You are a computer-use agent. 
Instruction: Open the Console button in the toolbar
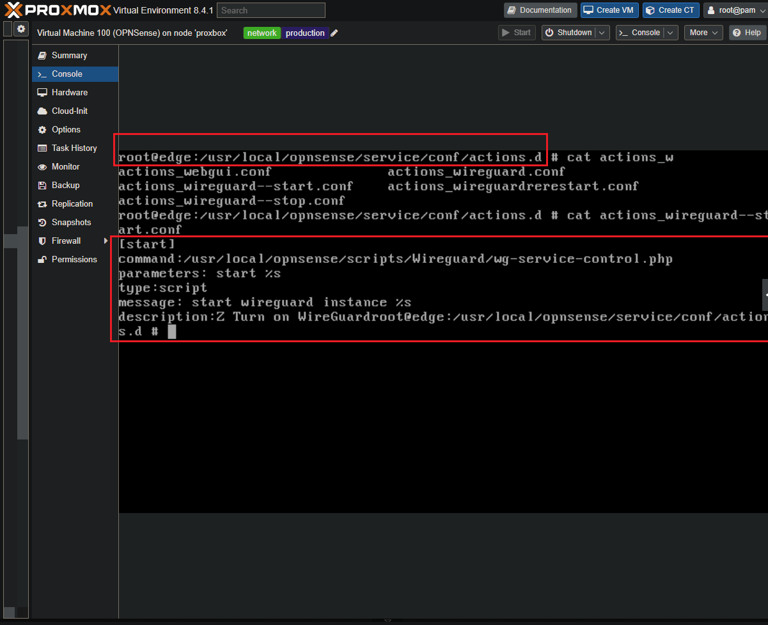[639, 33]
